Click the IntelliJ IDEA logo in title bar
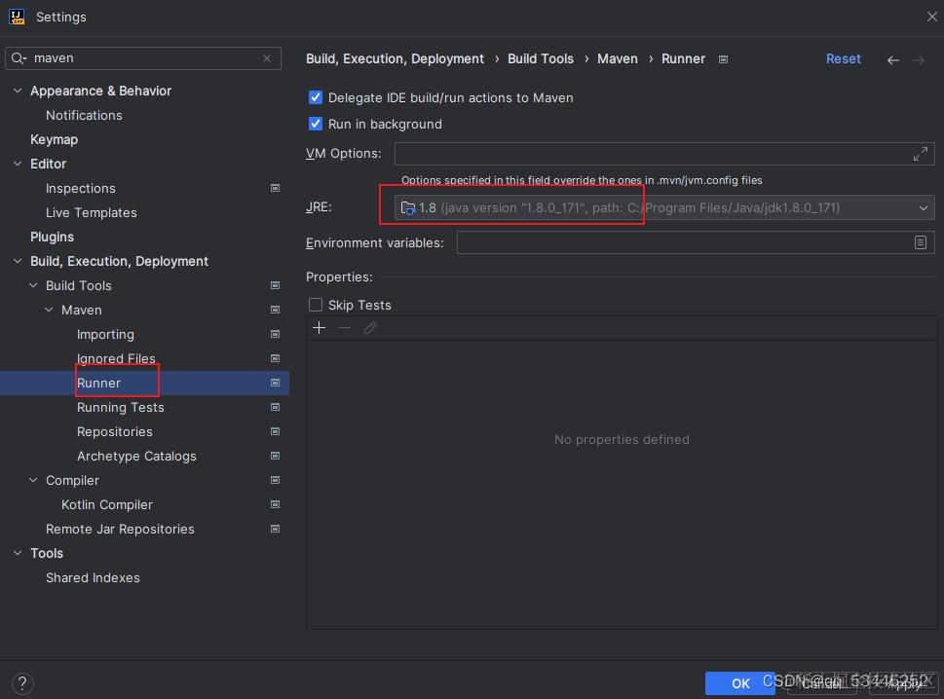The height and width of the screenshot is (699, 944). tap(17, 17)
